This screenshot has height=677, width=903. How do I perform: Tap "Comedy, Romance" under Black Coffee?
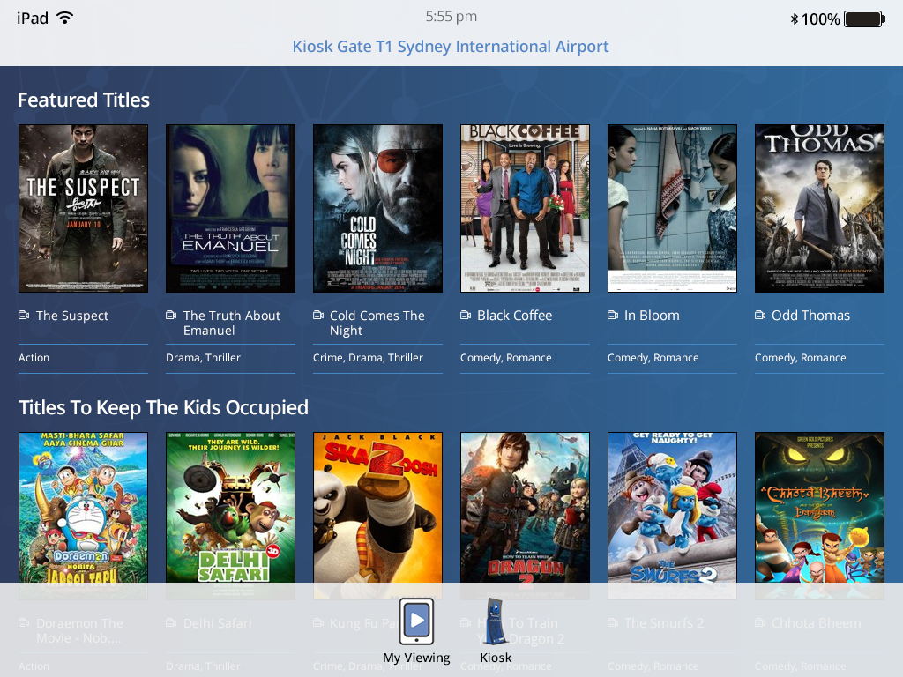tap(505, 358)
